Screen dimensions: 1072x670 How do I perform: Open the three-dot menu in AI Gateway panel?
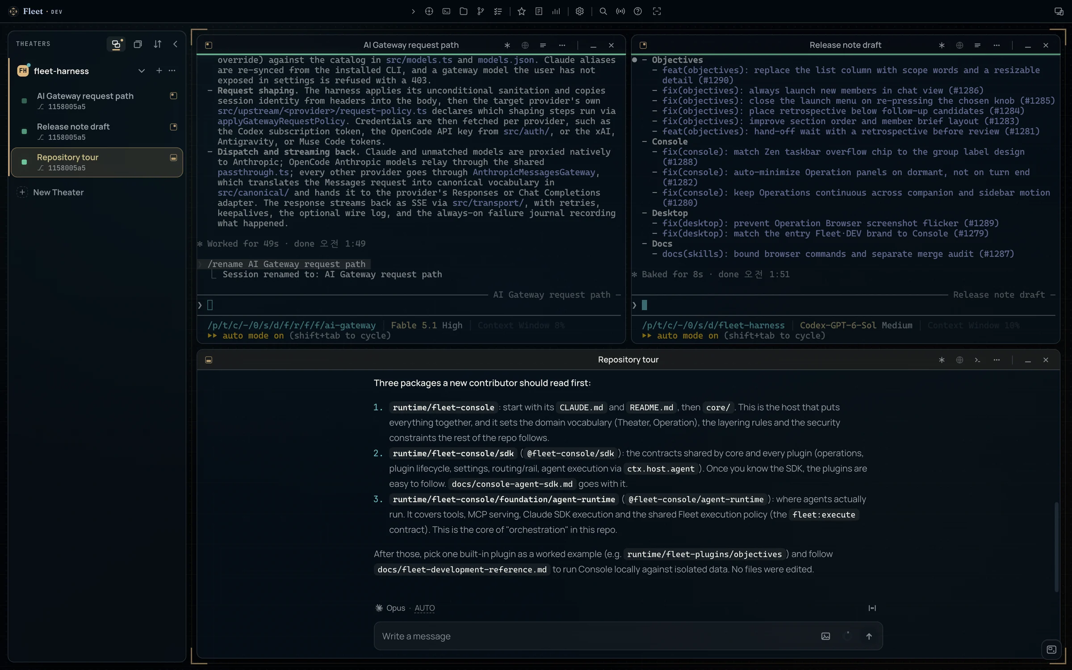(562, 45)
